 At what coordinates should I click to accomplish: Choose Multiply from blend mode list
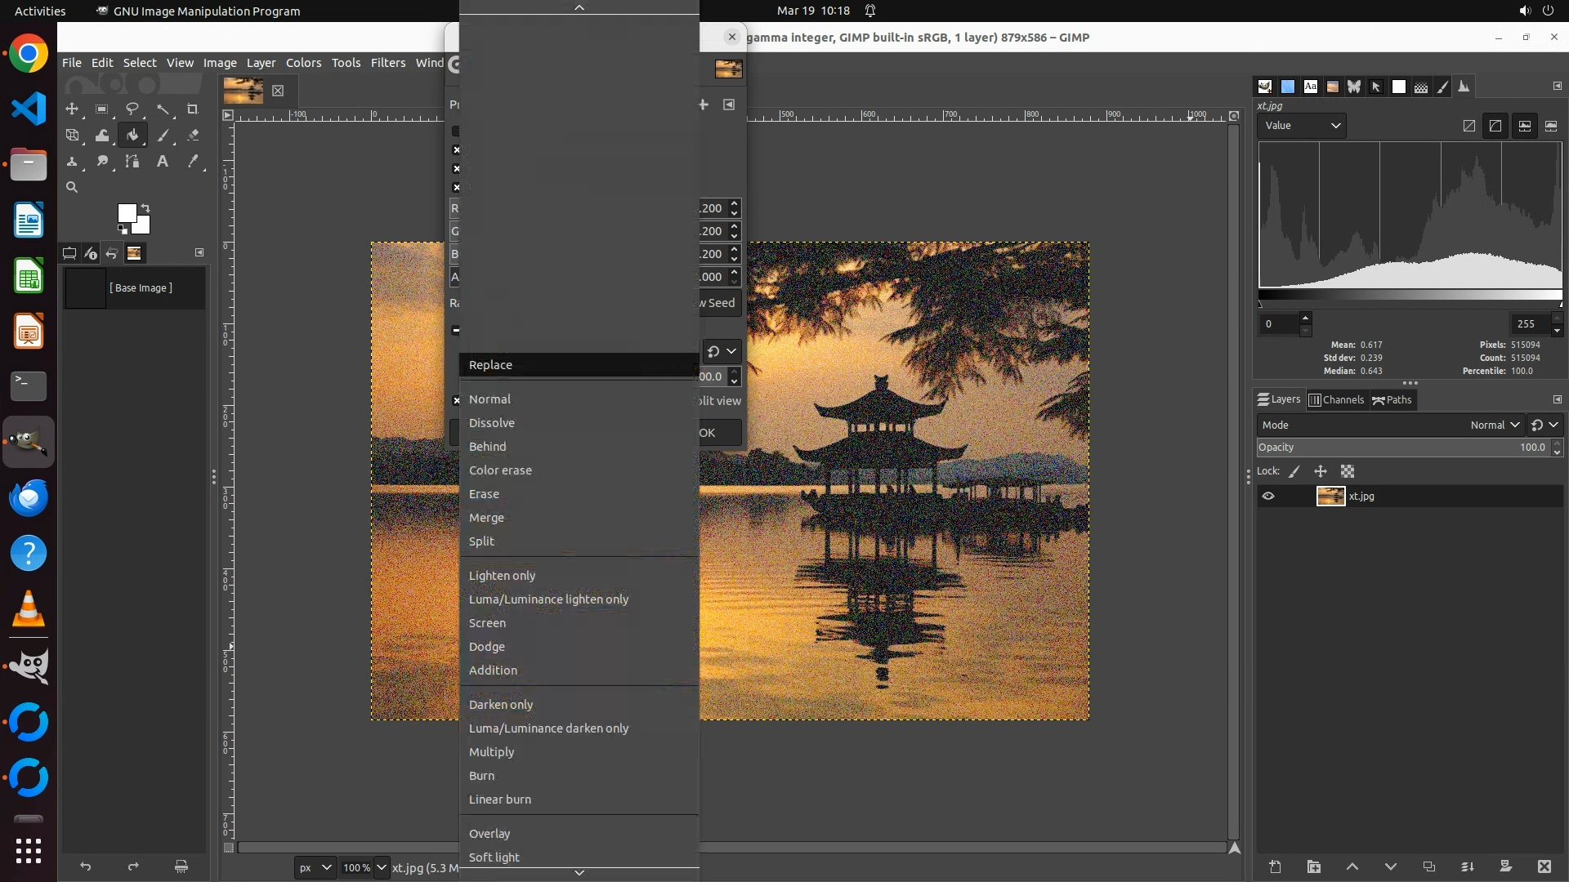pyautogui.click(x=491, y=752)
